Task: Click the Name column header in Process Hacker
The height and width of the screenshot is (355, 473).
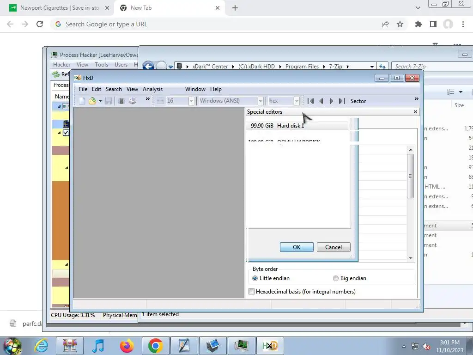Action: pyautogui.click(x=62, y=97)
